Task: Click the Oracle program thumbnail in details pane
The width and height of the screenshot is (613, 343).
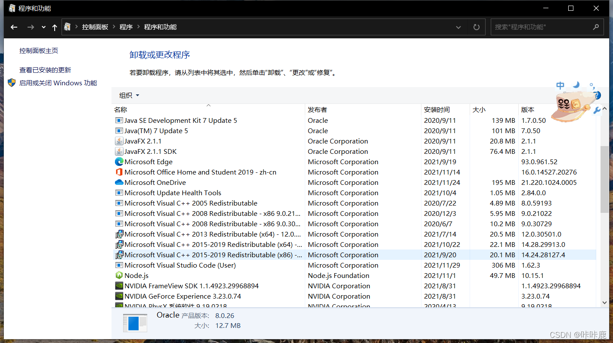Action: pyautogui.click(x=135, y=323)
